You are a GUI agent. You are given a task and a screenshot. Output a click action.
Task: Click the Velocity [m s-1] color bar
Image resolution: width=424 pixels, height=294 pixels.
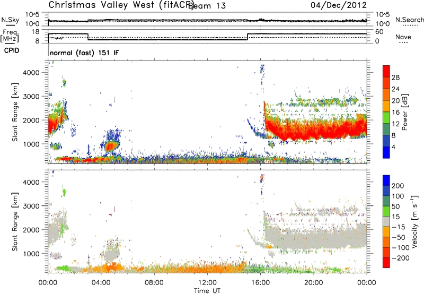(386, 221)
